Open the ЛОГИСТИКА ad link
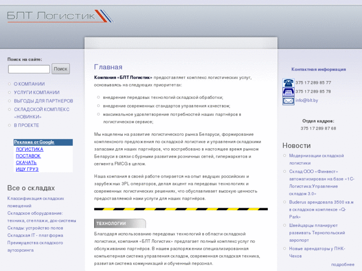362x271 pixels. [x=29, y=149]
